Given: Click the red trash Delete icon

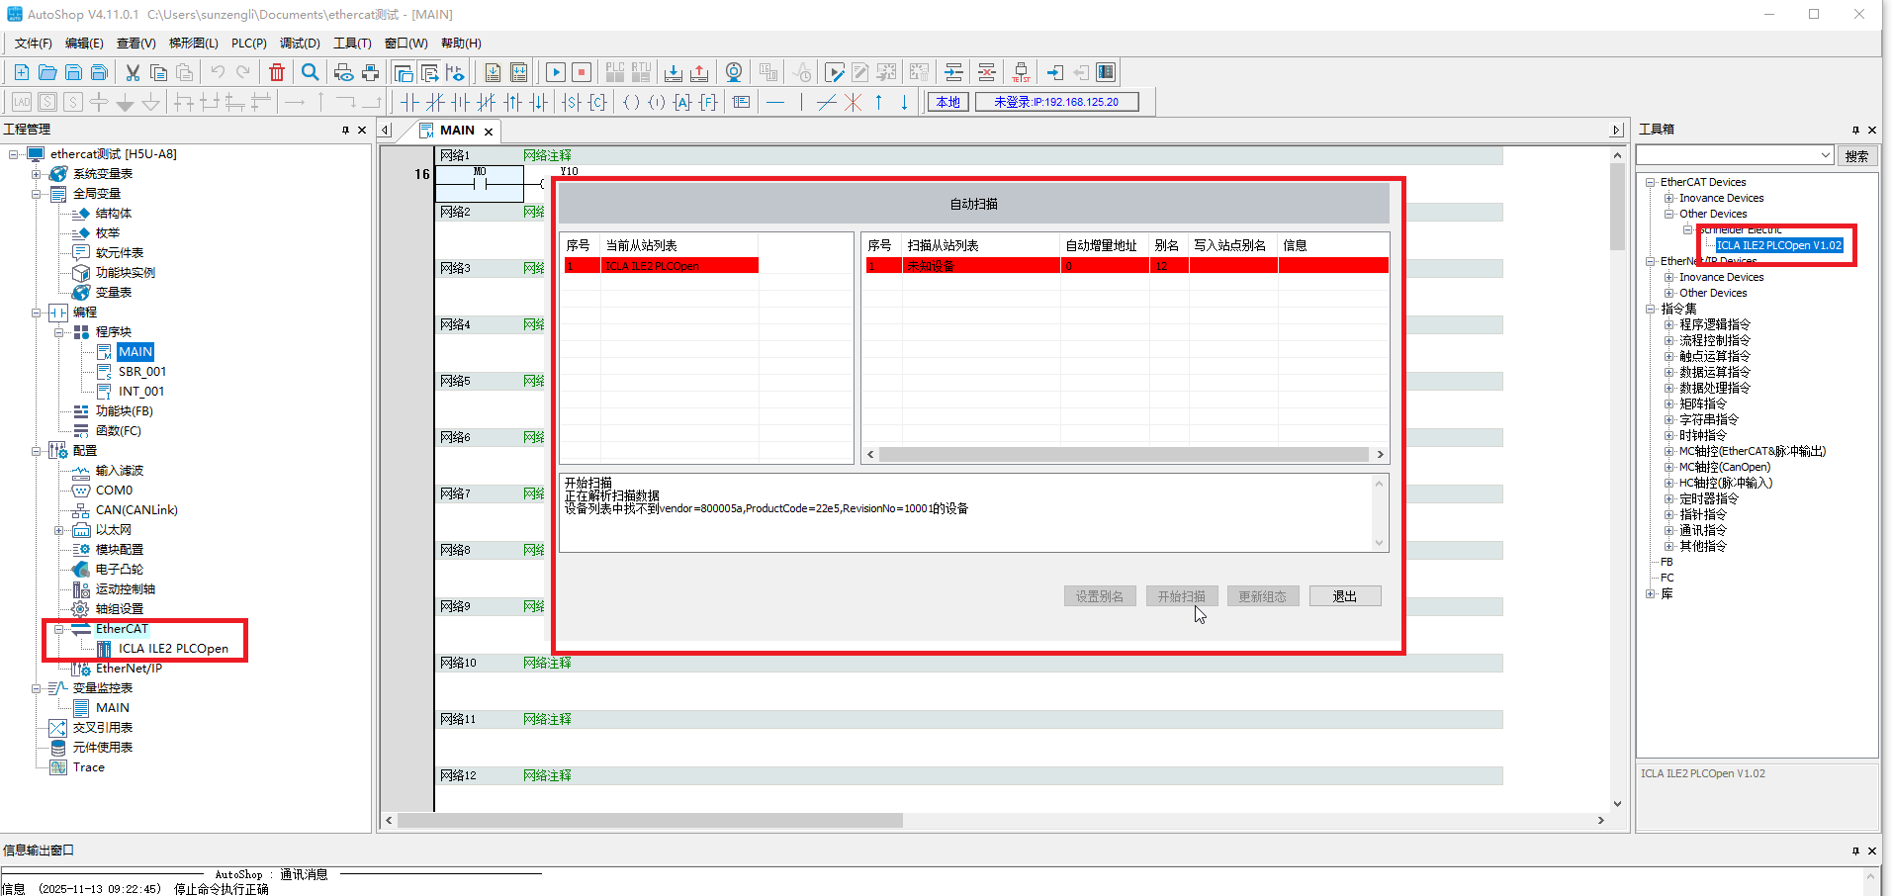Looking at the screenshot, I should click(277, 72).
